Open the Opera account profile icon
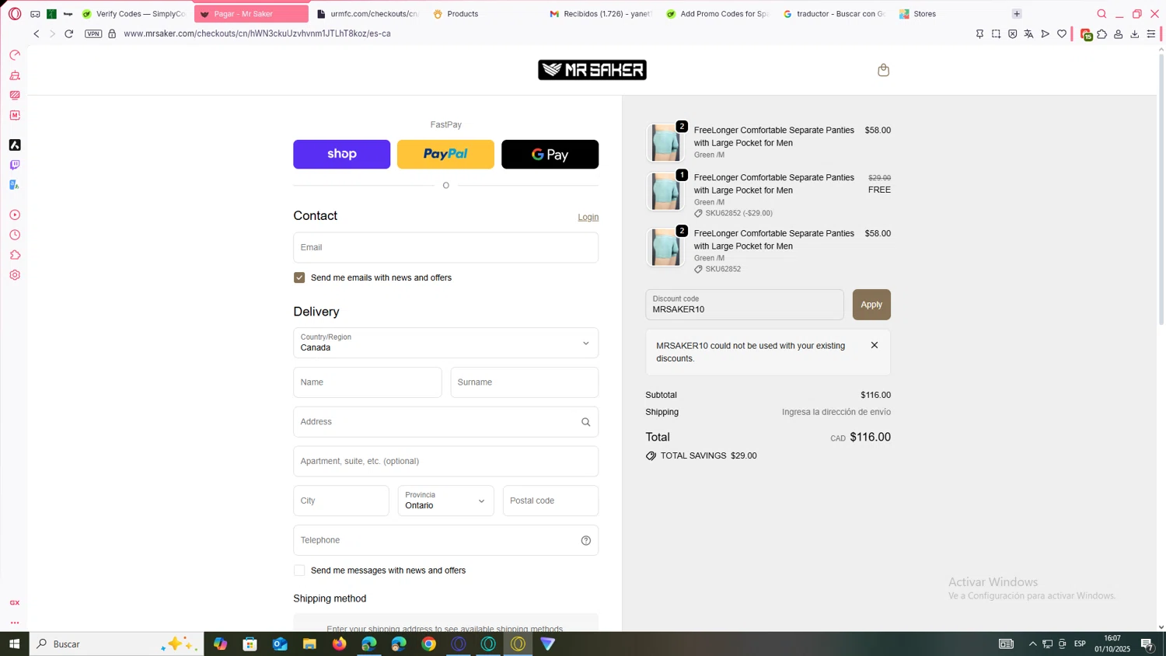 pyautogui.click(x=1118, y=34)
